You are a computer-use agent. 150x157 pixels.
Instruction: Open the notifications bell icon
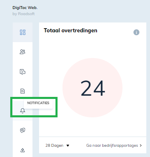tap(23, 111)
